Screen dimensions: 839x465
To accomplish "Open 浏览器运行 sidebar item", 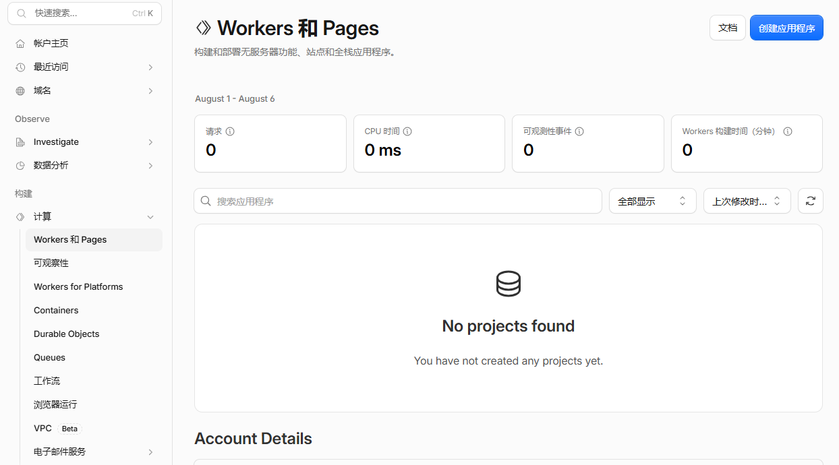I will (x=94, y=404).
